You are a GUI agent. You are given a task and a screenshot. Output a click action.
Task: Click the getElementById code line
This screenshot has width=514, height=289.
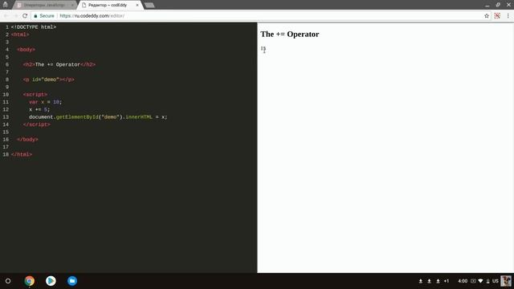[98, 117]
